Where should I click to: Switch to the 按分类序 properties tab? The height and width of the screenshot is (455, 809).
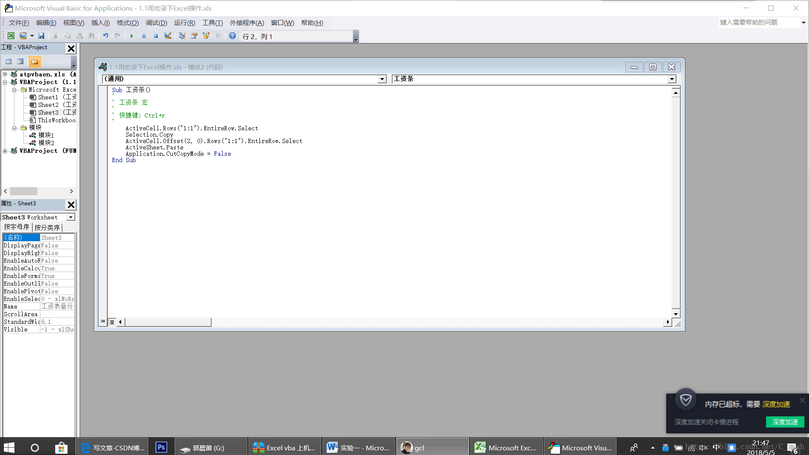[47, 227]
